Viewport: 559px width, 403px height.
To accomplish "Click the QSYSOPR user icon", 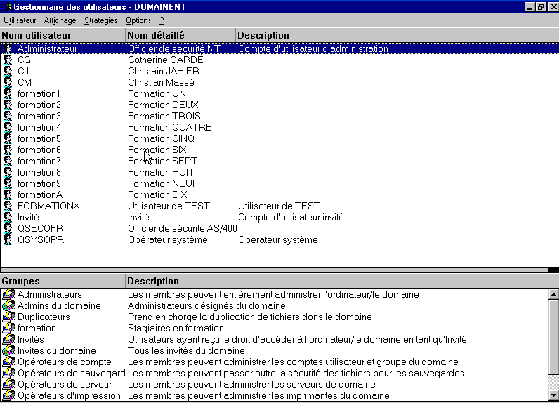I will (x=8, y=240).
